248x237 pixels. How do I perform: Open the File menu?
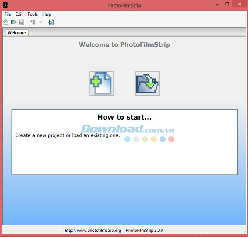point(8,14)
